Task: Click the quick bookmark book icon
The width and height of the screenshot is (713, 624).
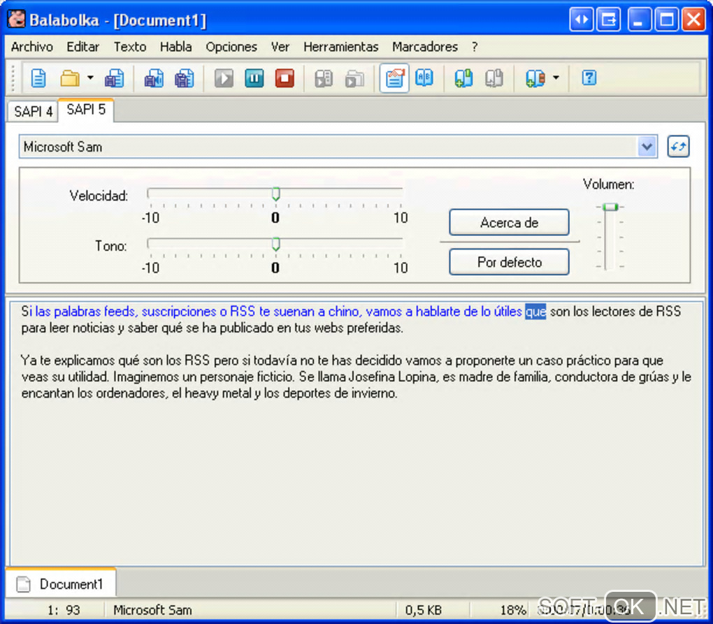Action: pyautogui.click(x=535, y=78)
